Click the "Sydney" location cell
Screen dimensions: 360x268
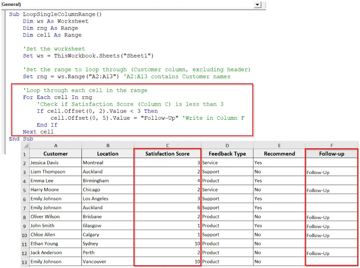108,243
